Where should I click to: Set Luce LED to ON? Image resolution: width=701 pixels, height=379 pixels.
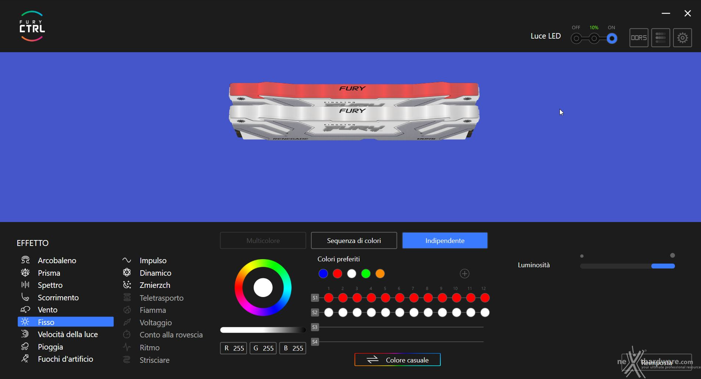(612, 38)
